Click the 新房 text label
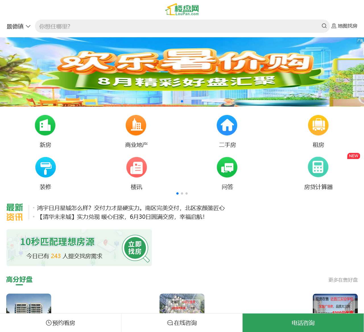Image resolution: width=364 pixels, height=332 pixels. (x=45, y=145)
